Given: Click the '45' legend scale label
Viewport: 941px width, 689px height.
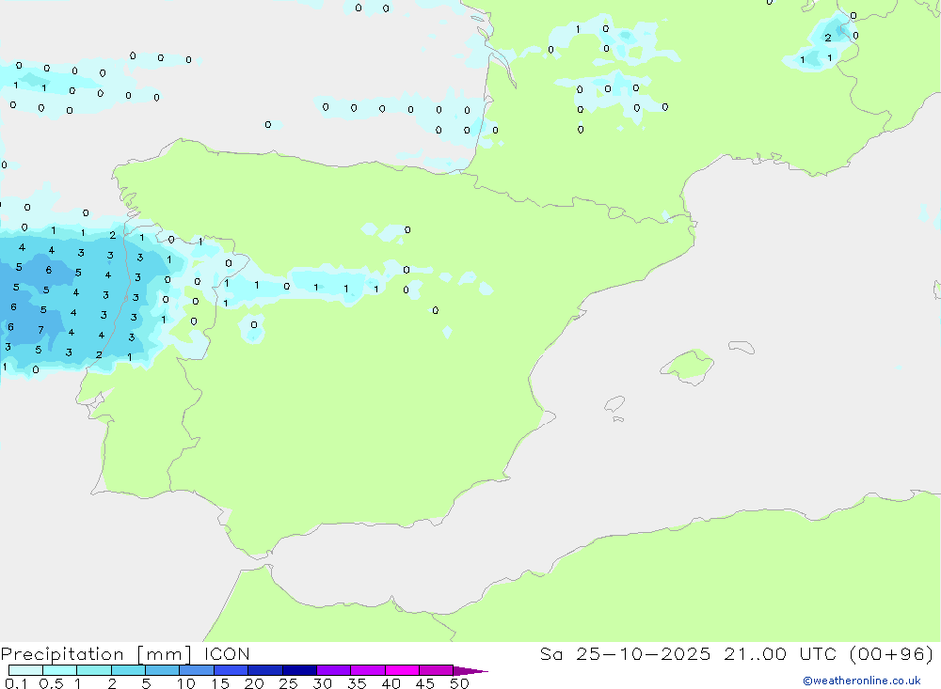Looking at the screenshot, I should click(x=425, y=683).
